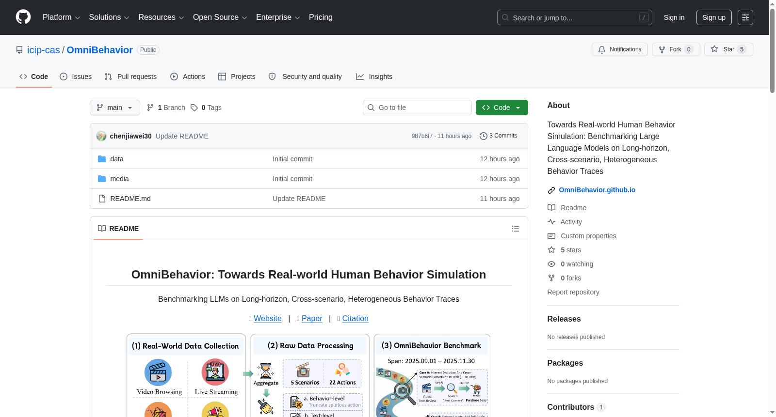Switch to the Issues tab
Image resolution: width=776 pixels, height=417 pixels.
(x=76, y=77)
